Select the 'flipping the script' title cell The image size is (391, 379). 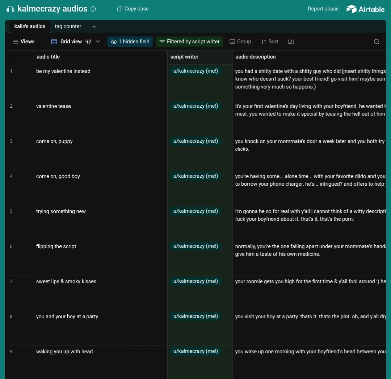tap(56, 246)
